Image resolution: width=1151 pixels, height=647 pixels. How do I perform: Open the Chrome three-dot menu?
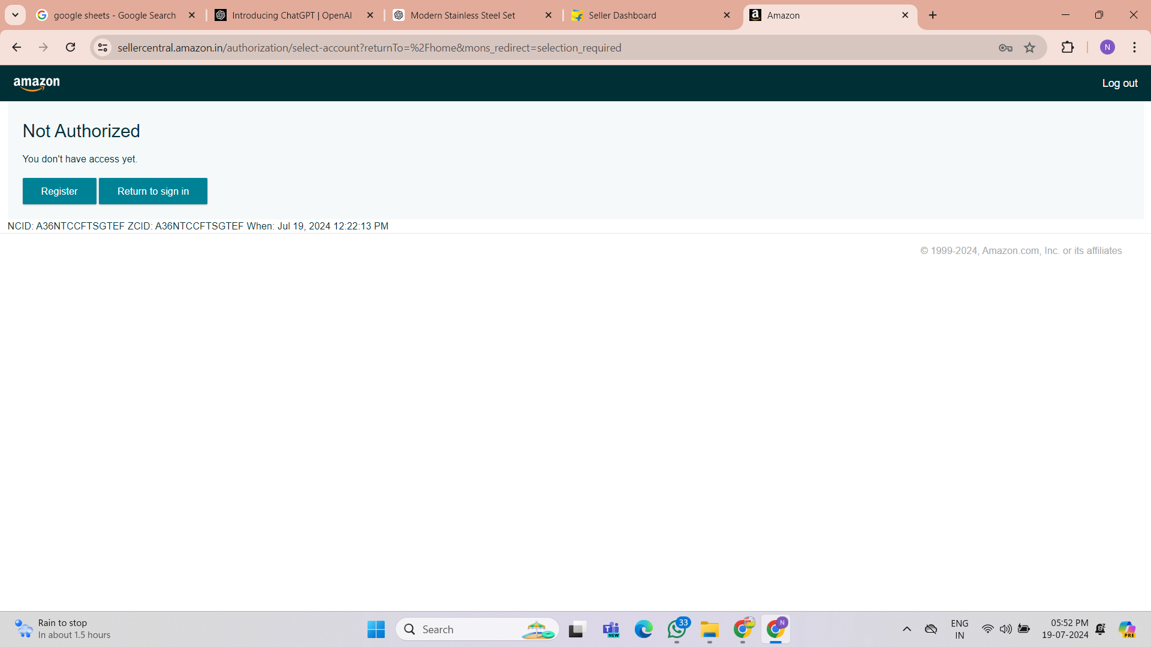[x=1134, y=47]
